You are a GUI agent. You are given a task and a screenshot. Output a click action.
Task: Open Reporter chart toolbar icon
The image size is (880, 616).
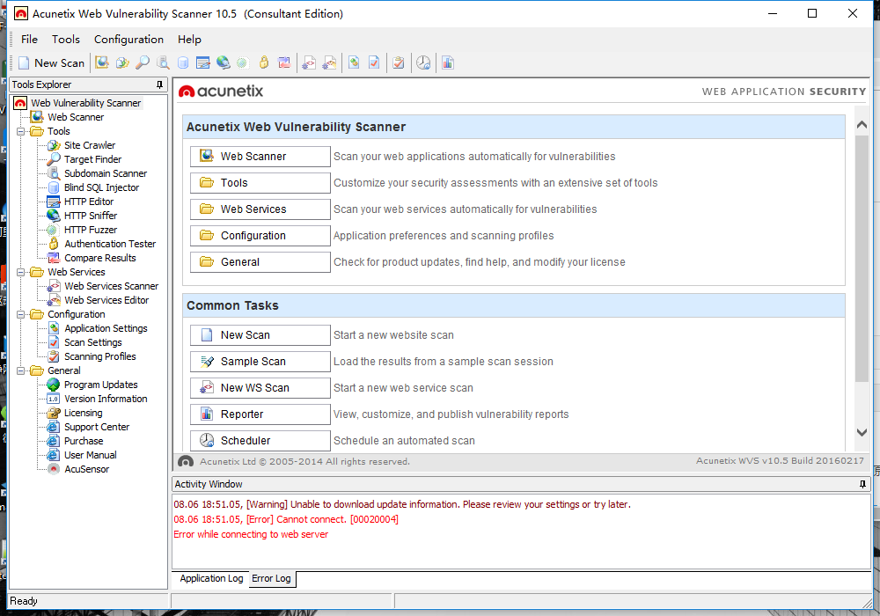tap(448, 62)
